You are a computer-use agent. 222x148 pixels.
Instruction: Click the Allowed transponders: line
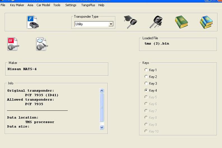(31, 100)
